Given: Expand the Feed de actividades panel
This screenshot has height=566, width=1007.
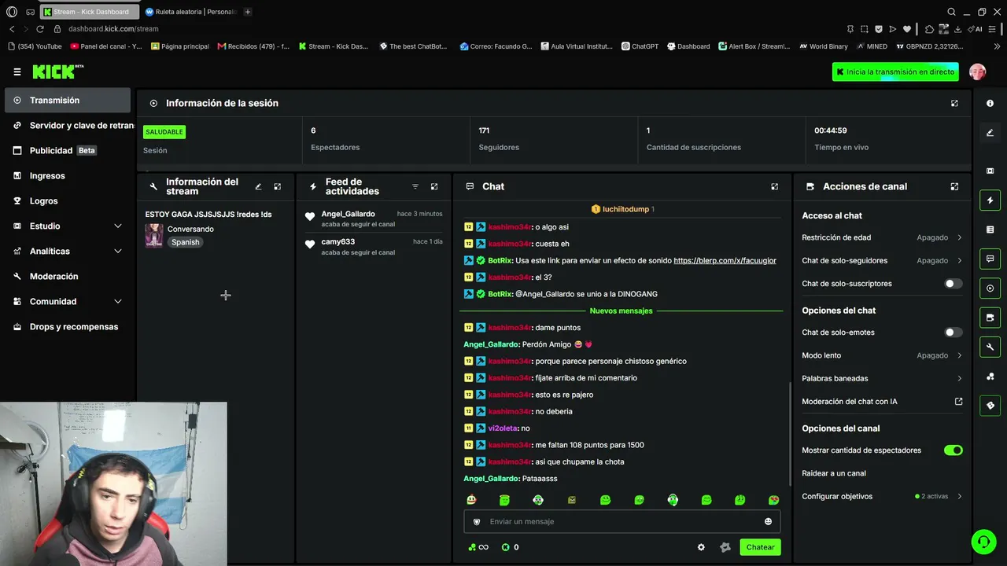Looking at the screenshot, I should [434, 186].
